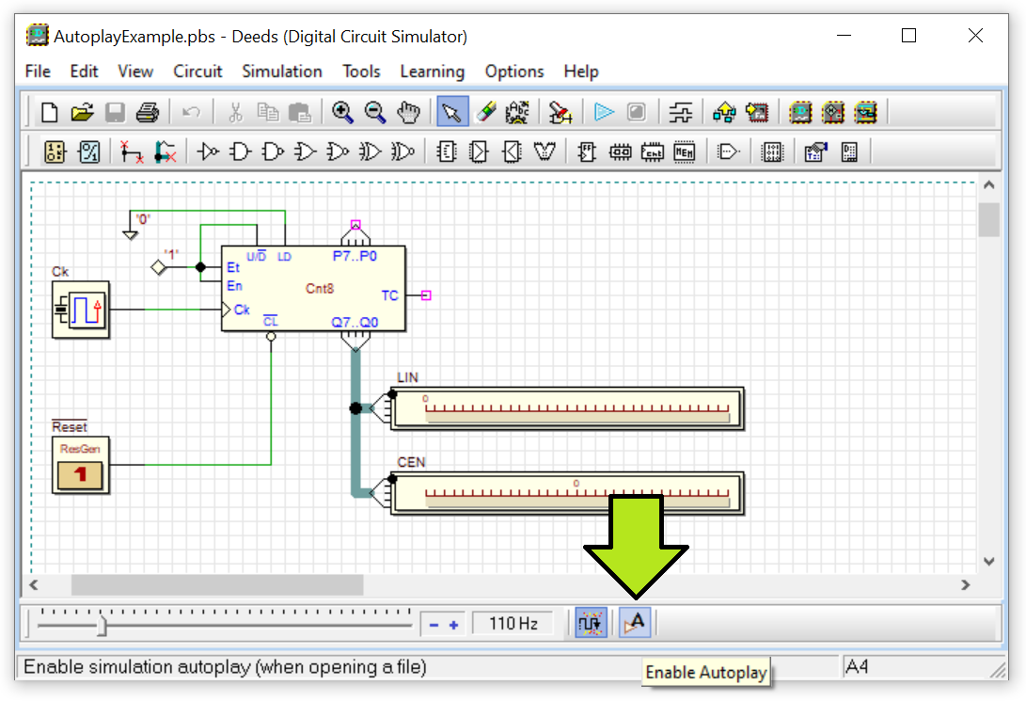
Task: Insert the inverter NOT gate
Action: (208, 152)
